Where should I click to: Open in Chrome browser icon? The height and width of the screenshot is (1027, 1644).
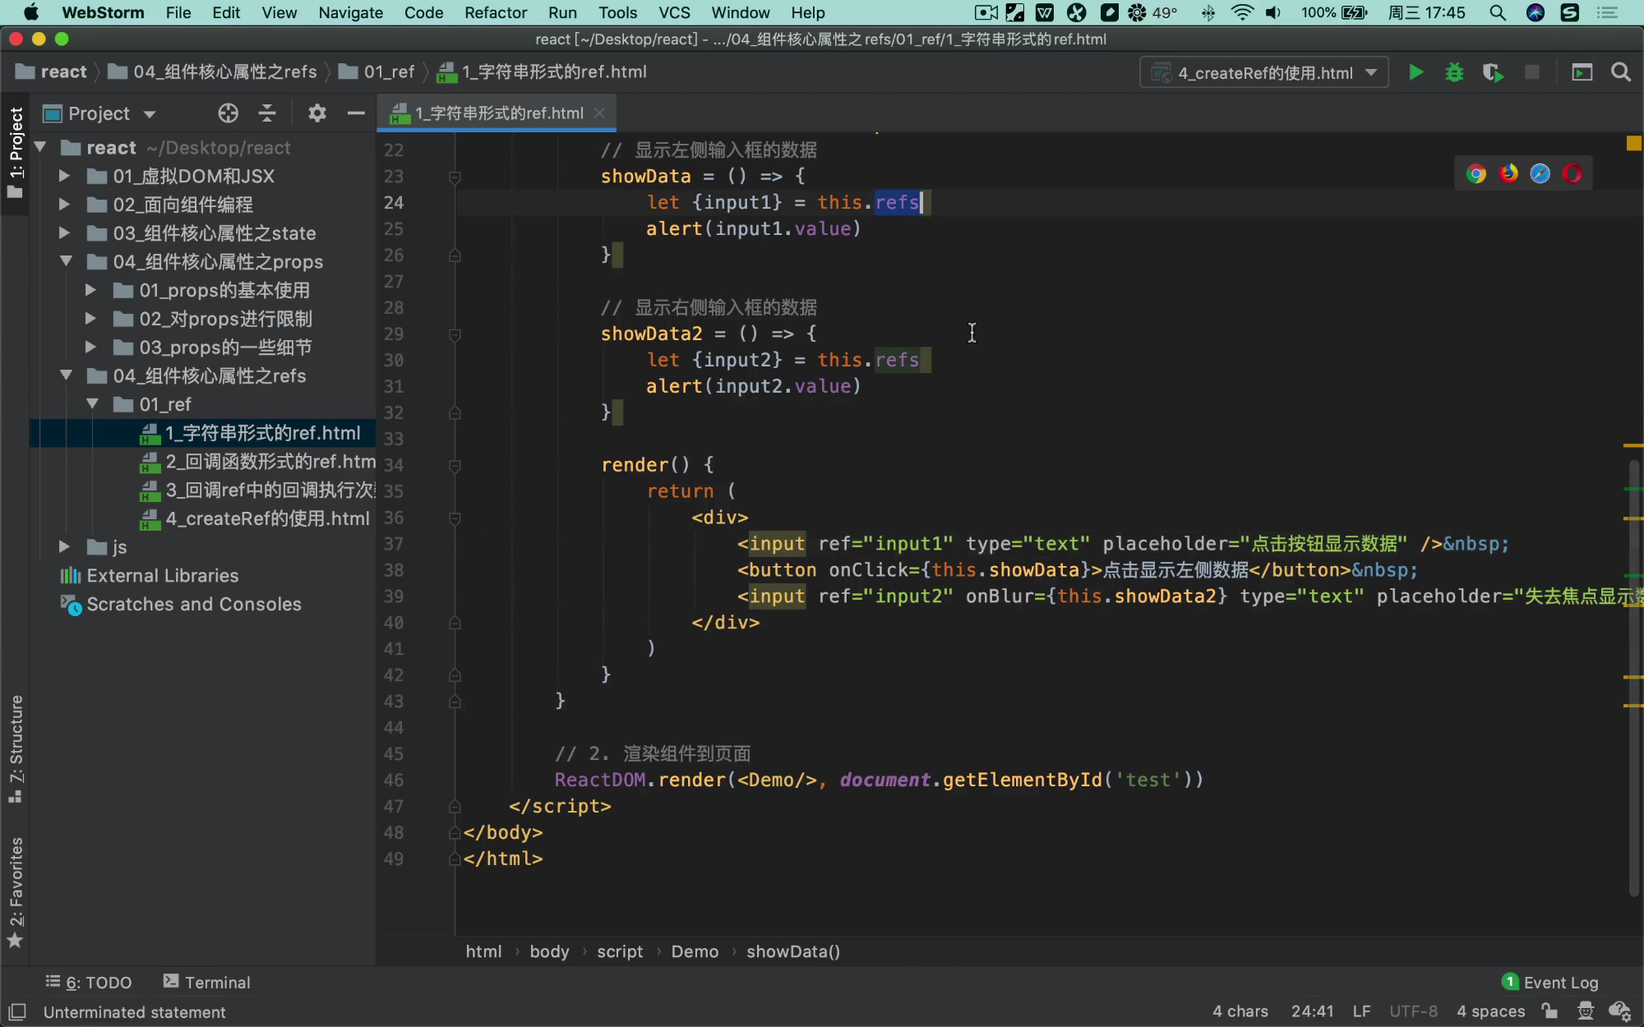(1476, 173)
